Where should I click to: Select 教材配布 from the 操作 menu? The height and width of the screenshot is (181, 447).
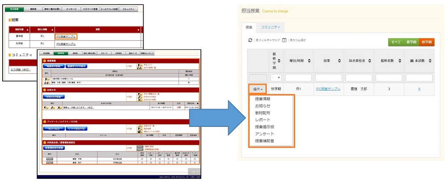[262, 113]
